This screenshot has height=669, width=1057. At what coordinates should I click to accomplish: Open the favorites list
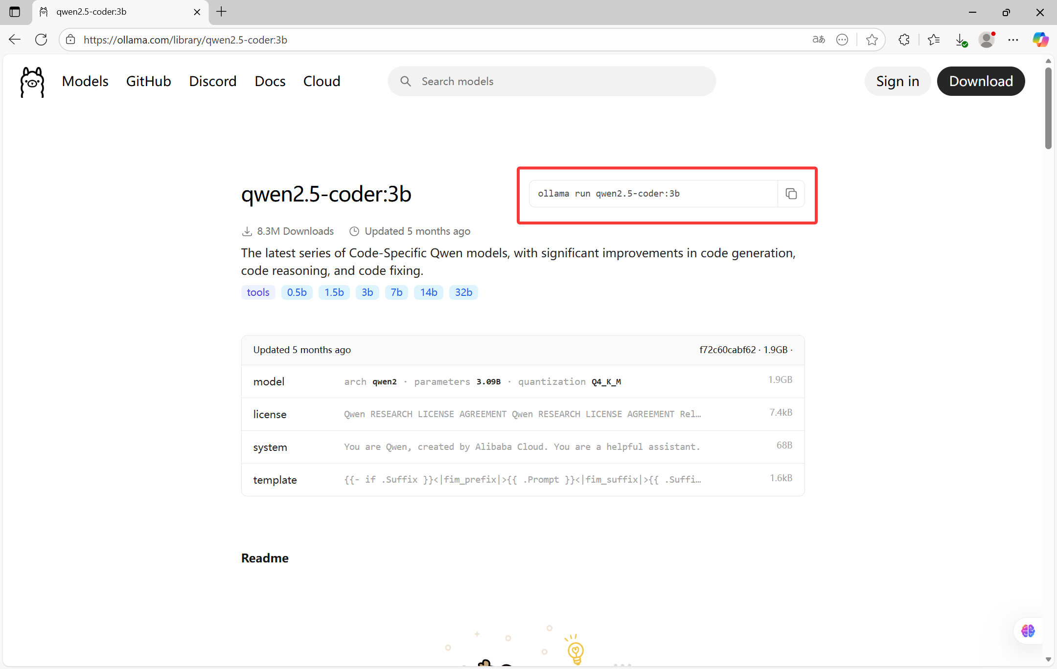point(934,40)
